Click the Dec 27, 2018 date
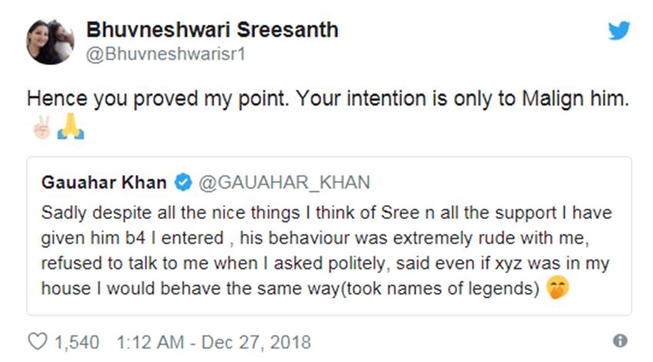 [x=256, y=342]
